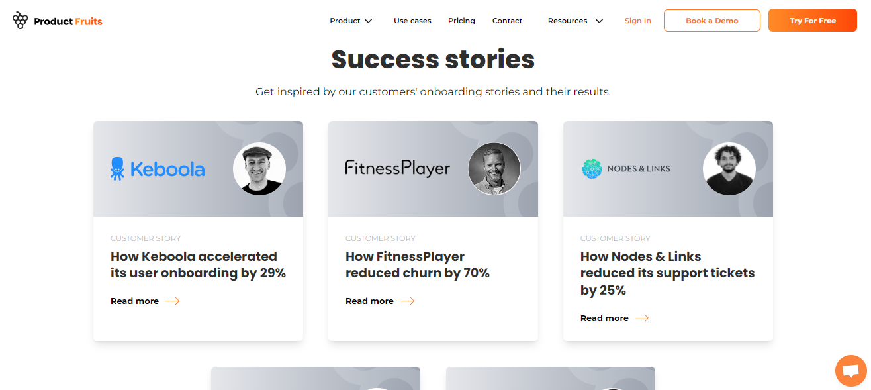Click the arrow icon beside Keboola Read more

[x=172, y=301]
